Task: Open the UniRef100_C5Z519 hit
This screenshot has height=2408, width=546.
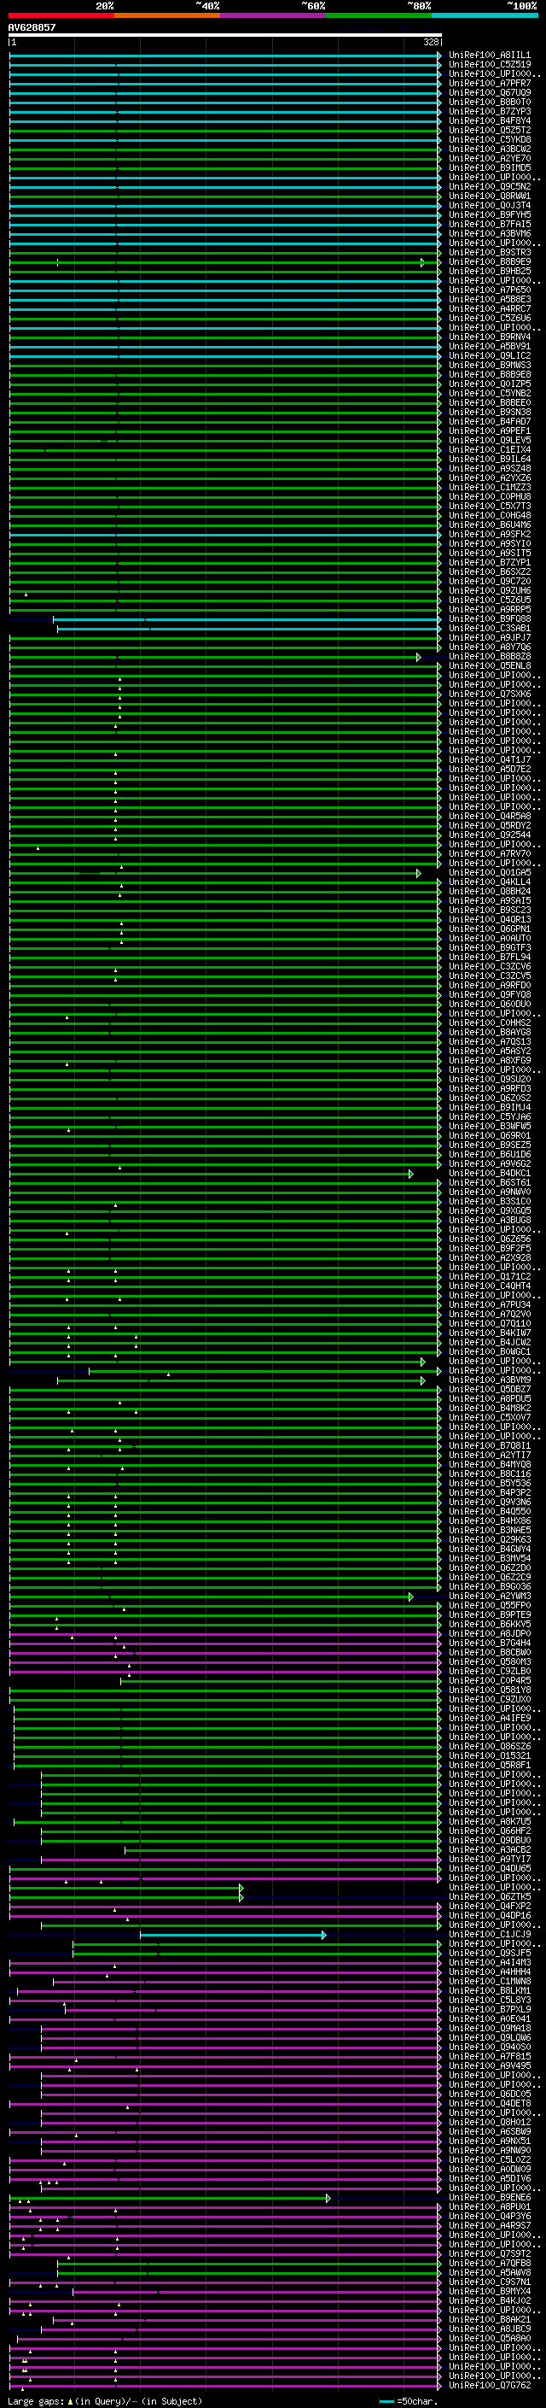Action: click(490, 65)
